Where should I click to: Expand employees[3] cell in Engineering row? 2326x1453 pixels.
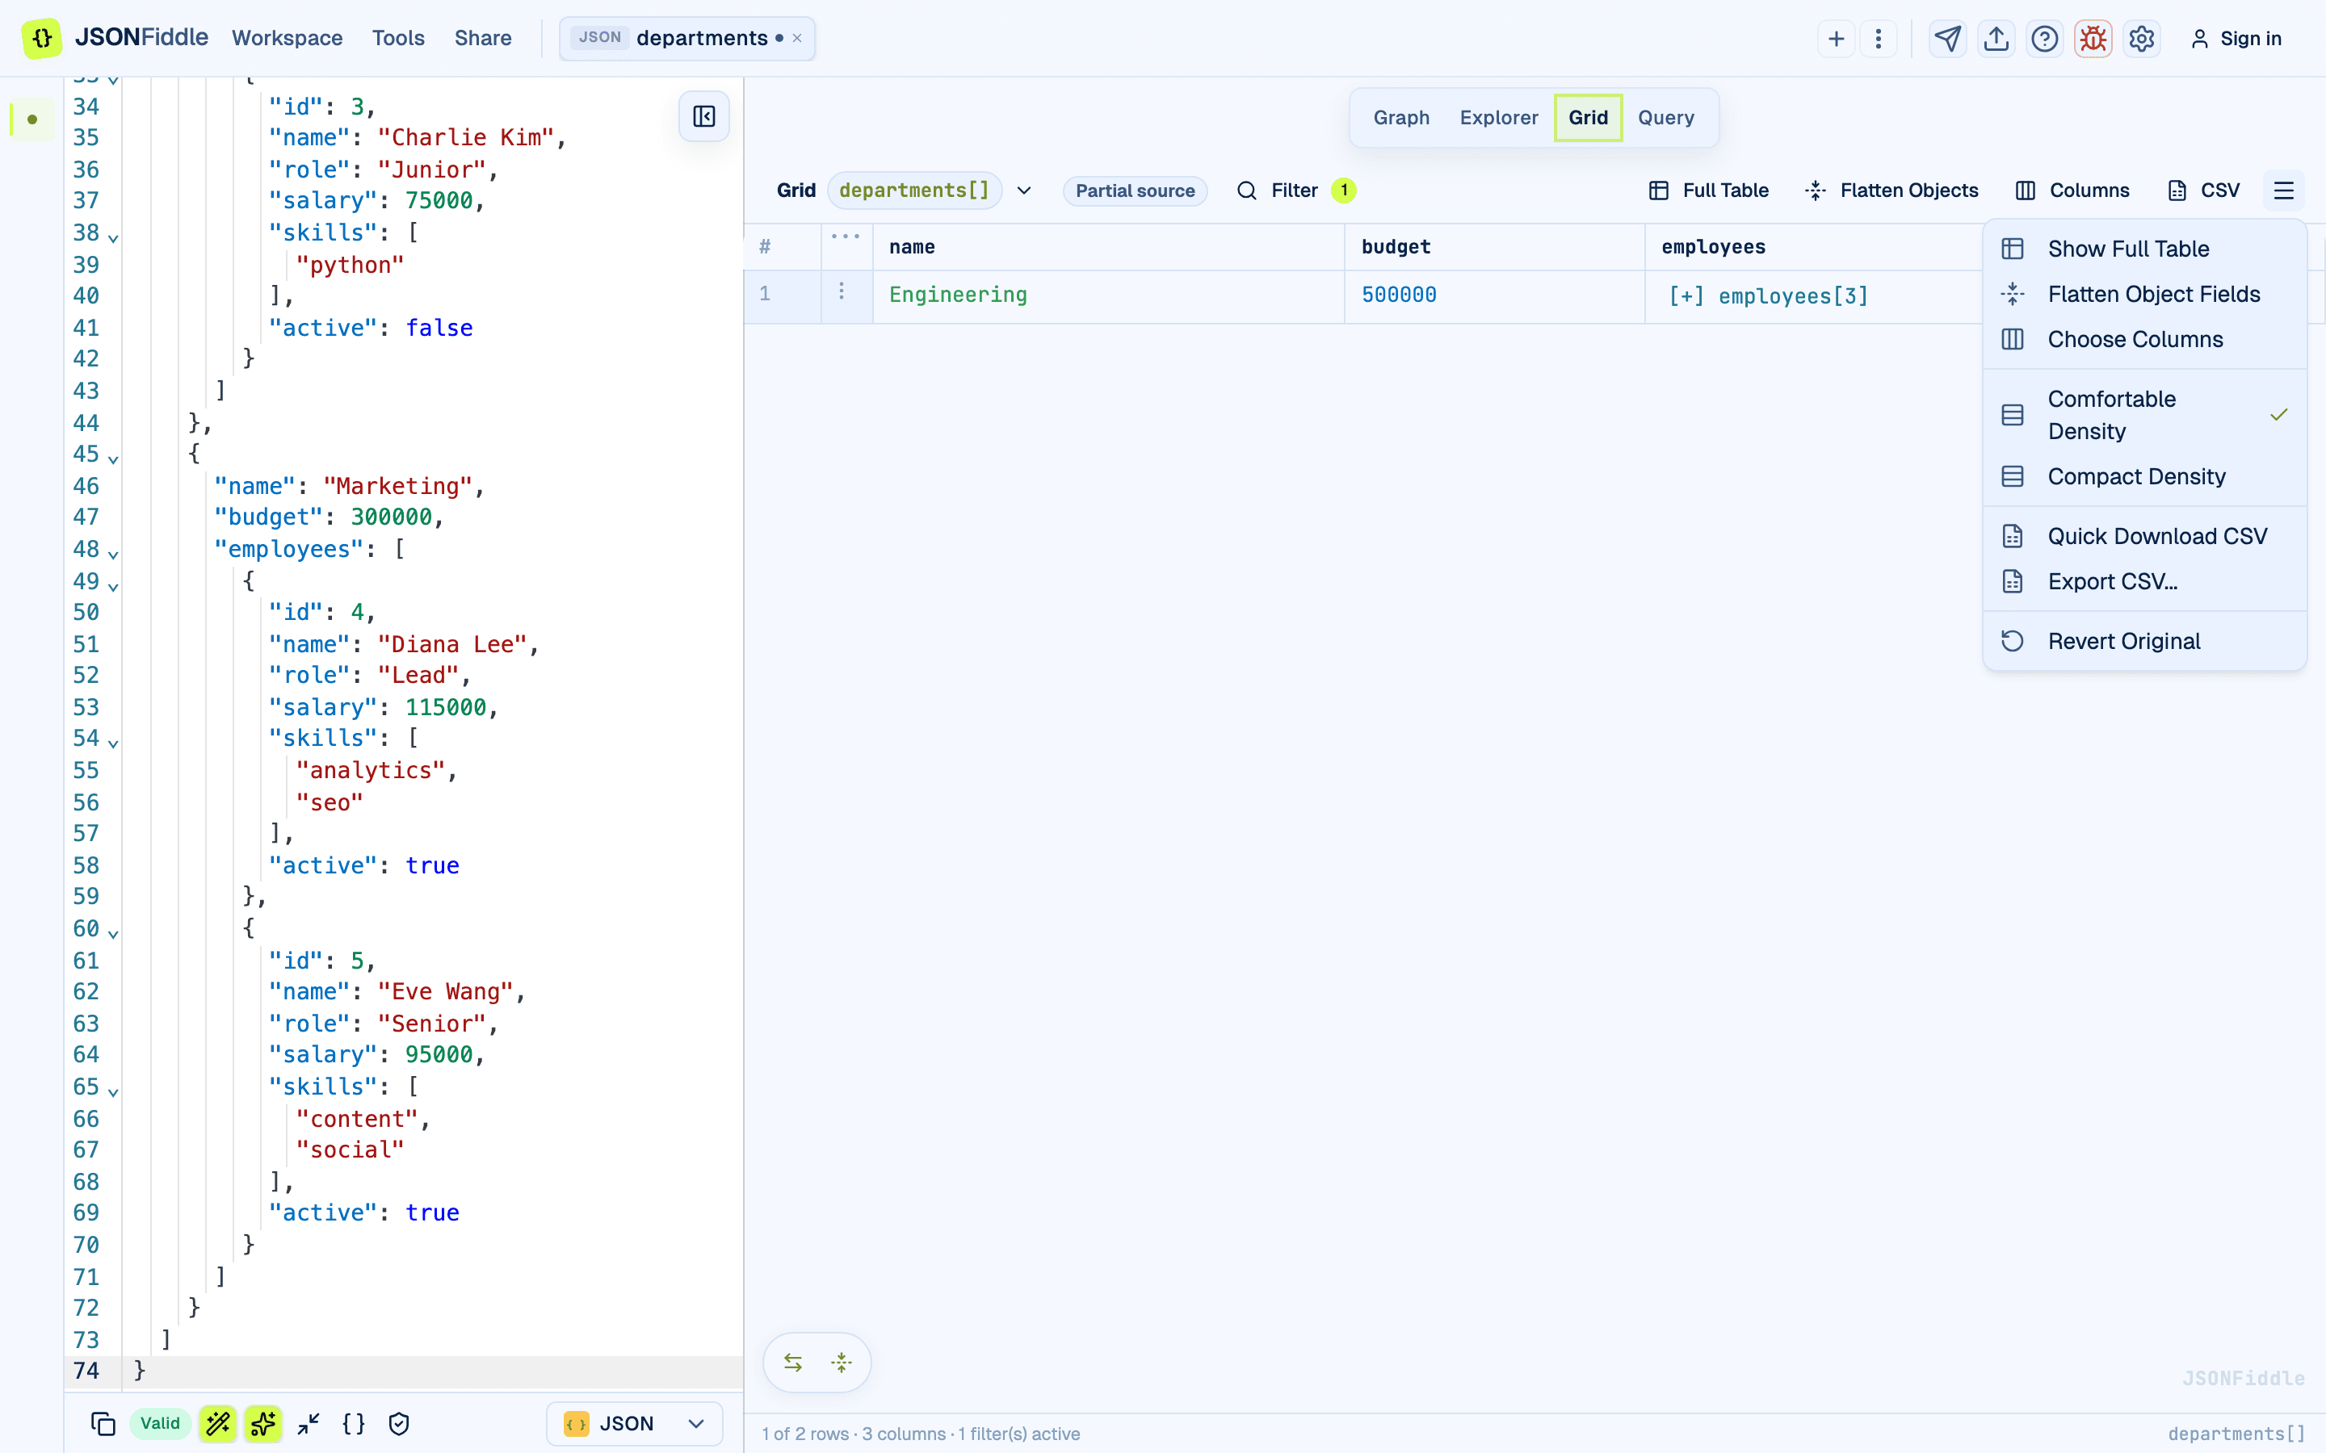pyautogui.click(x=1769, y=295)
